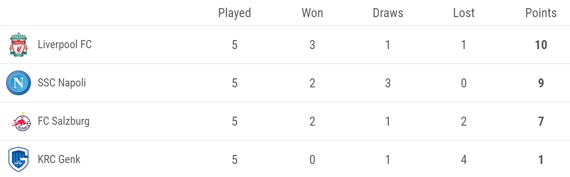570x177 pixels.
Task: Open the SSC Napoli team name
Action: pos(62,83)
